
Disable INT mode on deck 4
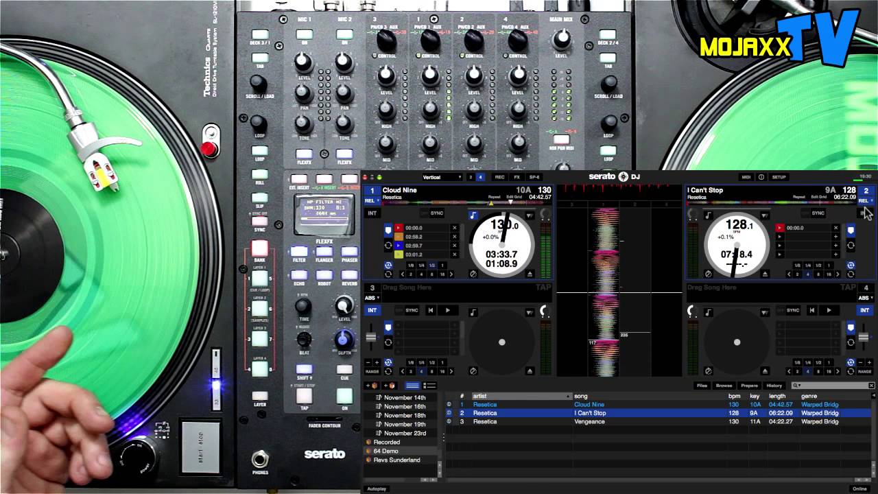tap(865, 310)
